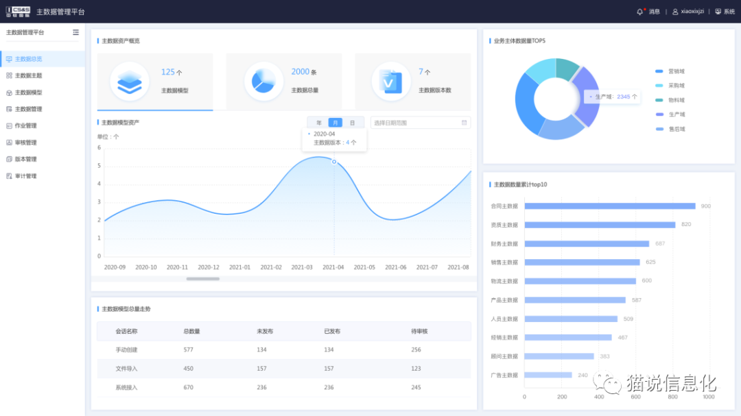Open the 选择日期范围 date range picker
The image size is (741, 416).
point(415,123)
